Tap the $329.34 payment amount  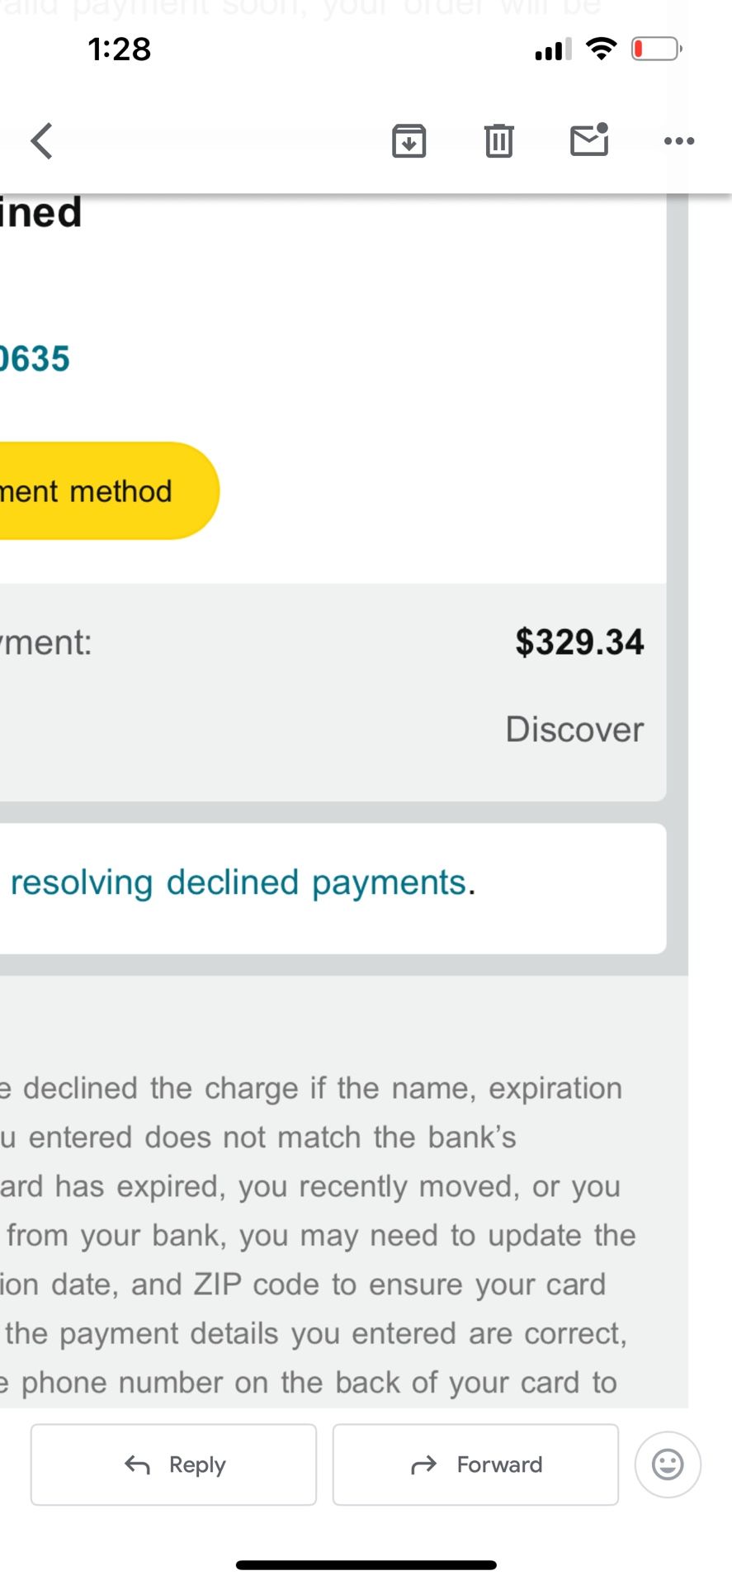coord(579,642)
